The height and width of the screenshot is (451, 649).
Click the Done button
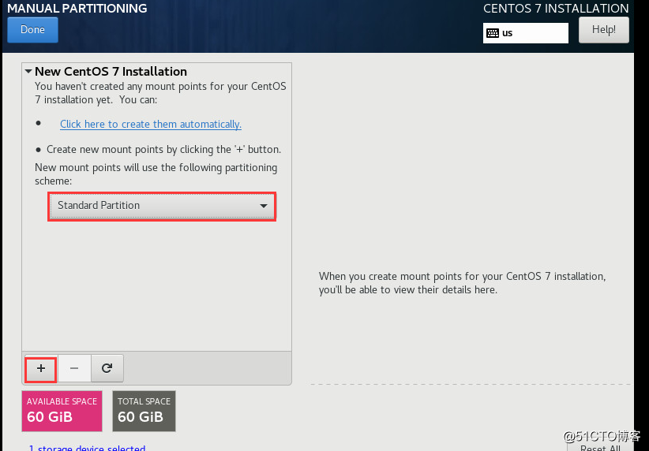tap(32, 30)
